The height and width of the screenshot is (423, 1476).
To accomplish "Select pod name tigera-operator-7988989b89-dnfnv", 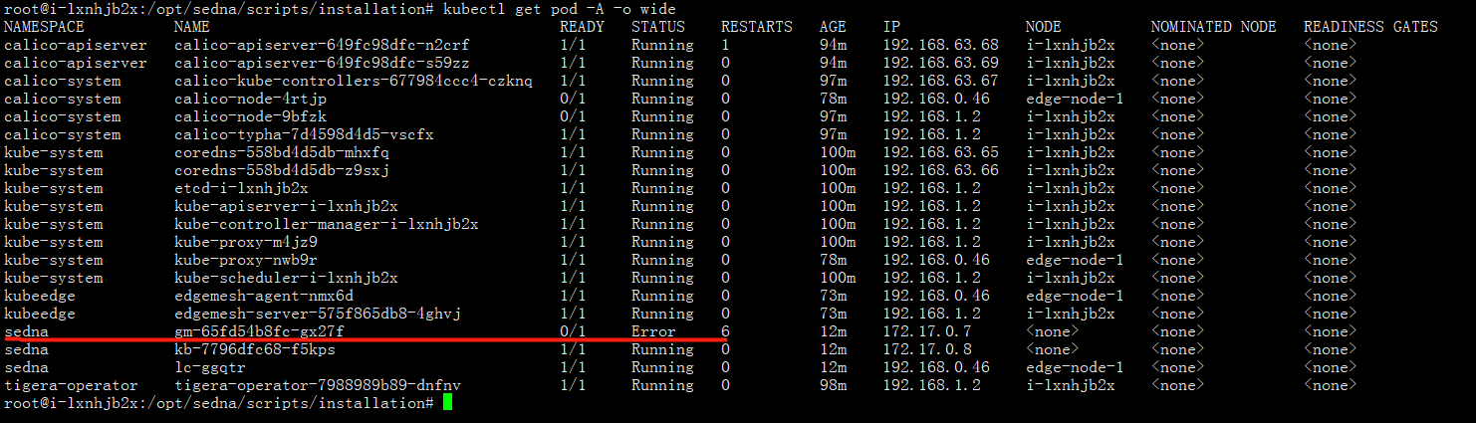I will point(318,385).
